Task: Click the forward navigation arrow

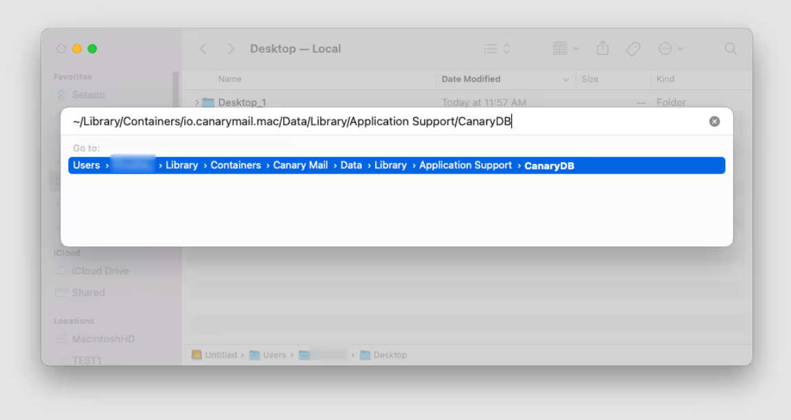Action: coord(232,48)
